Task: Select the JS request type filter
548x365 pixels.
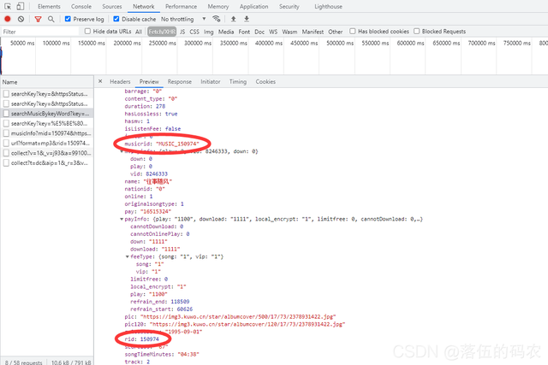Action: (x=182, y=32)
